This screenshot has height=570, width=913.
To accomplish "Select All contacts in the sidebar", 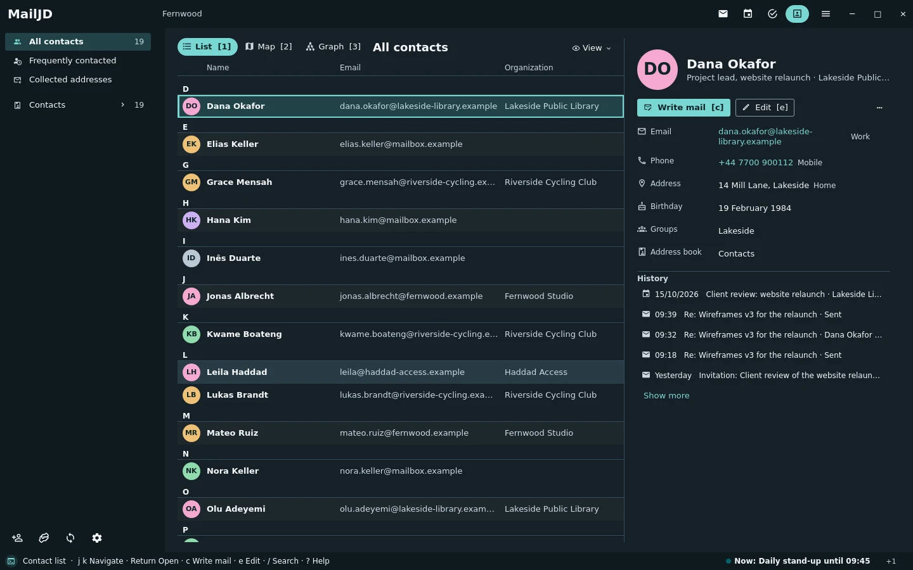I will pyautogui.click(x=78, y=42).
